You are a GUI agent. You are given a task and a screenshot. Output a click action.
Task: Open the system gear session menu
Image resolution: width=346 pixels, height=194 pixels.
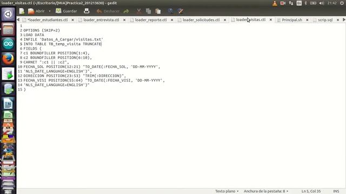coord(342,3)
